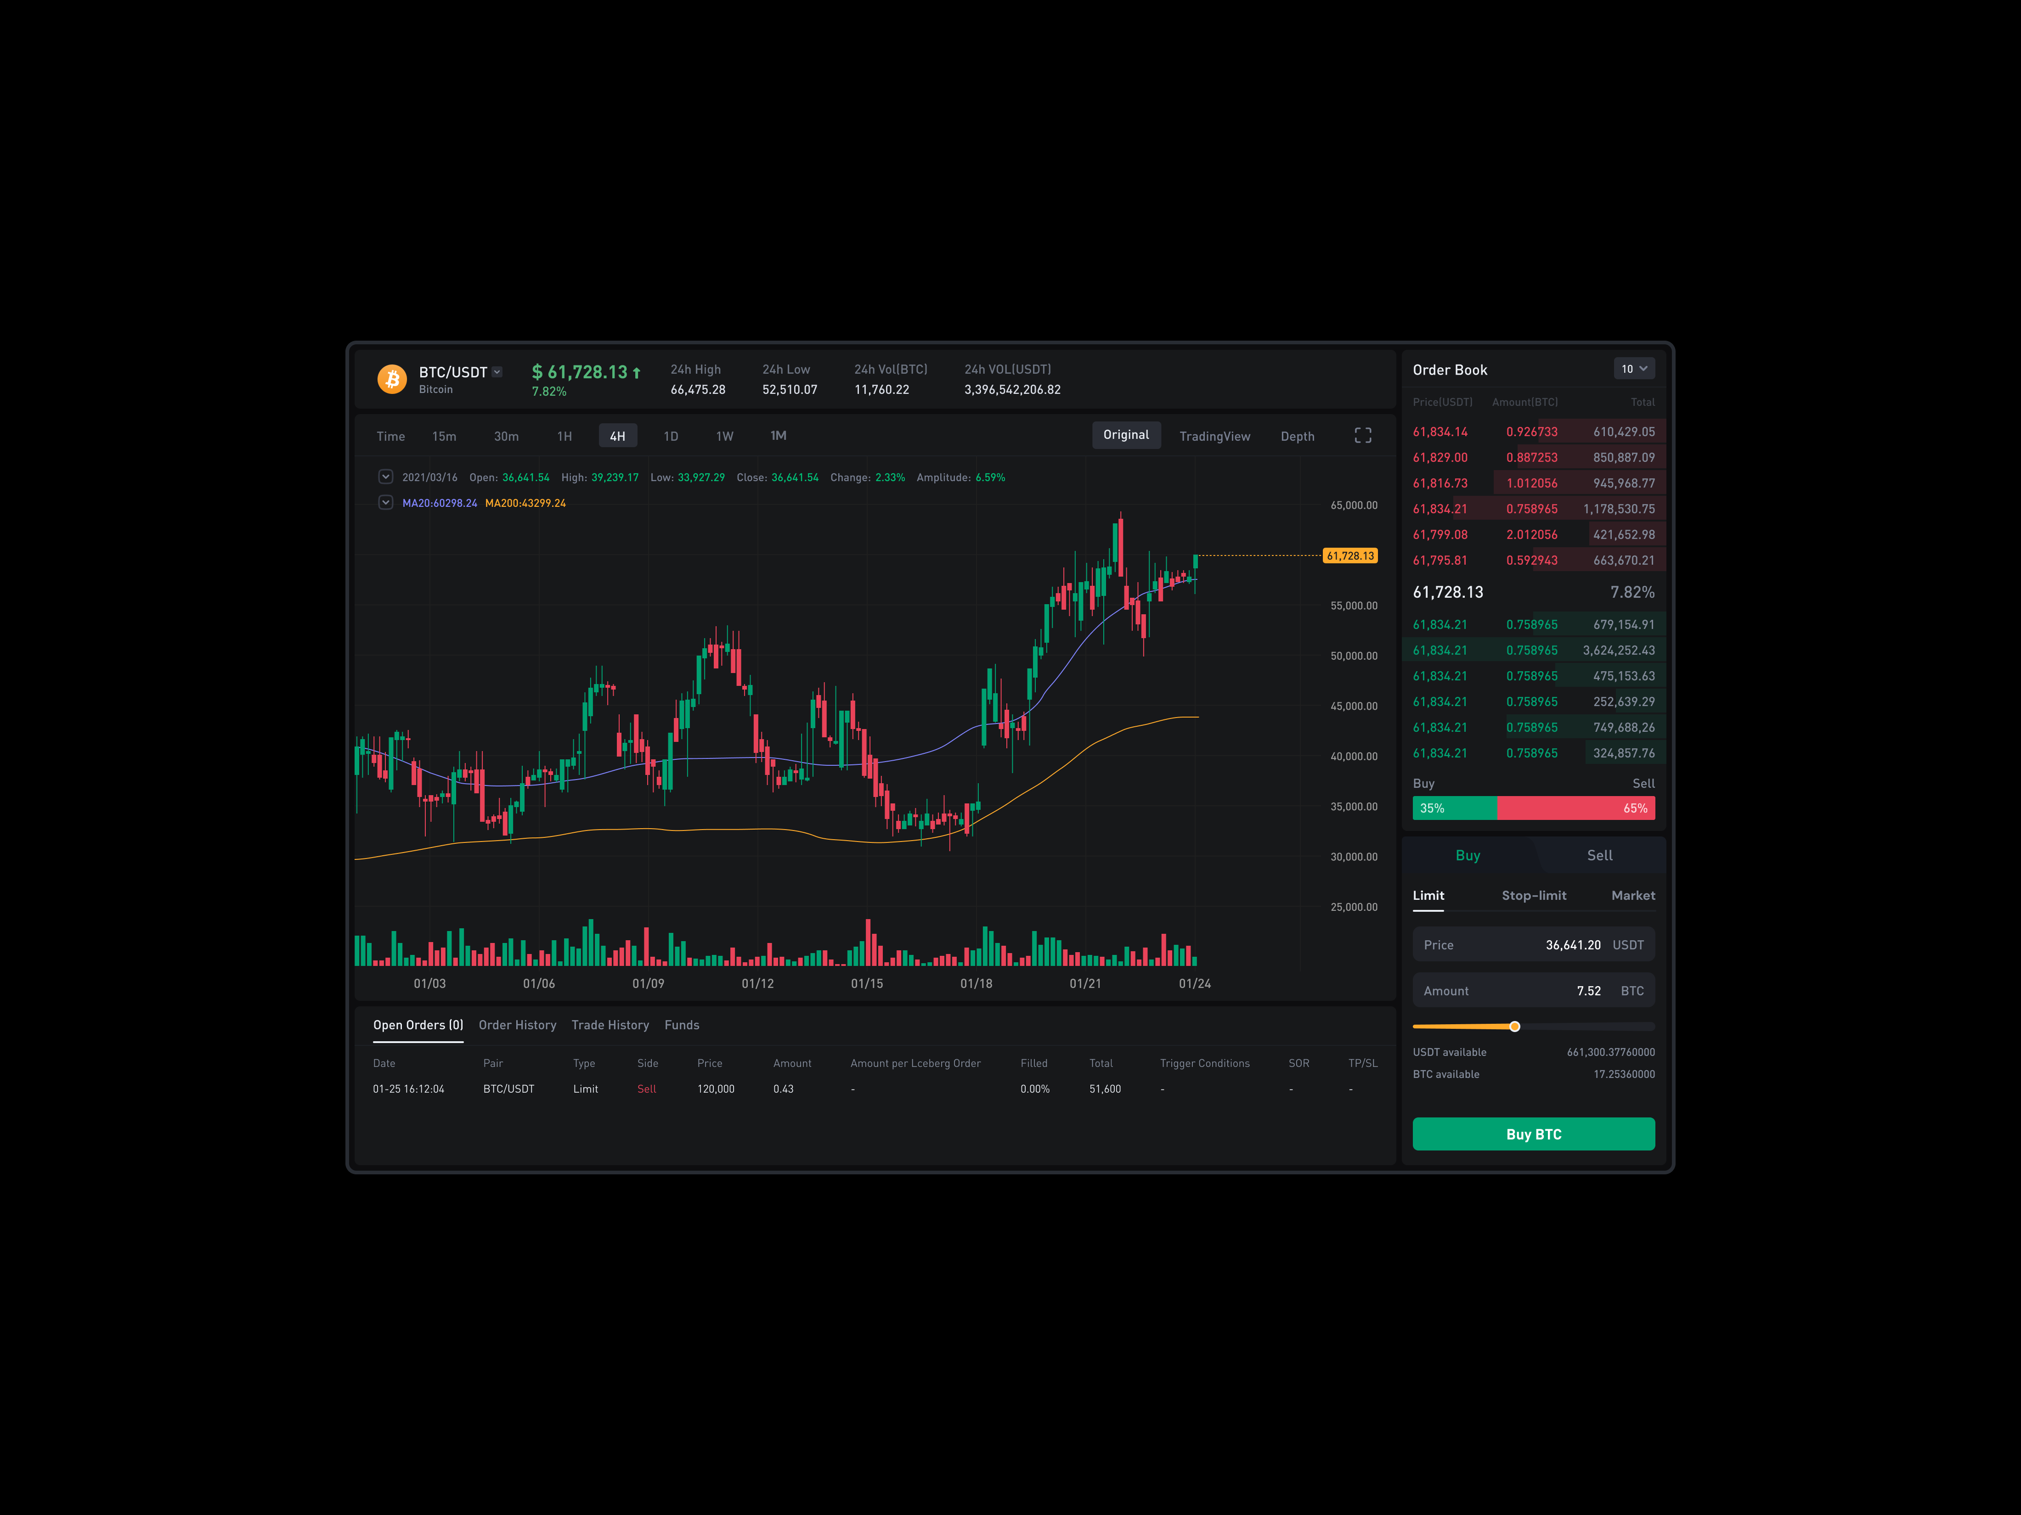Switch chart to TradingView mode
2021x1515 pixels.
pyautogui.click(x=1215, y=436)
